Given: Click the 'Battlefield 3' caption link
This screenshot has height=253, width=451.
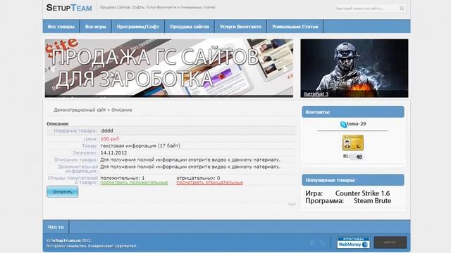Looking at the screenshot, I should [316, 94].
